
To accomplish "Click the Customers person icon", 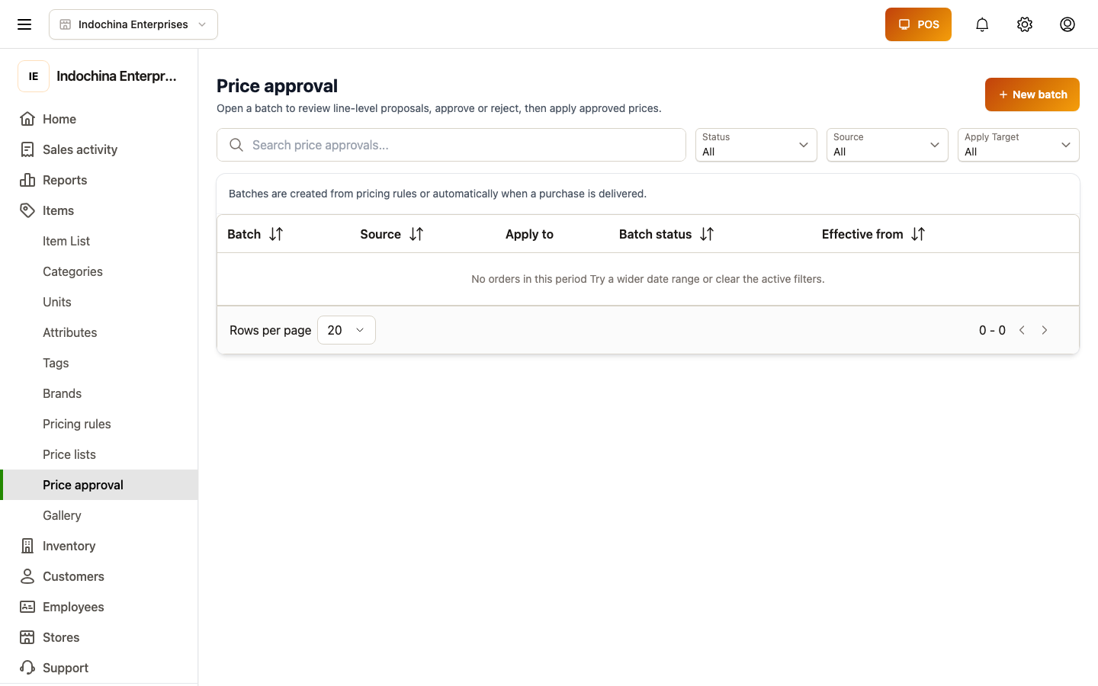I will [27, 576].
